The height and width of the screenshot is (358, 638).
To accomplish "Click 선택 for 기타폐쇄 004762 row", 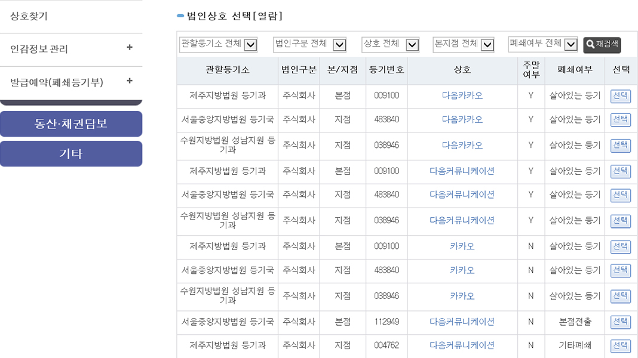I will click(x=621, y=346).
